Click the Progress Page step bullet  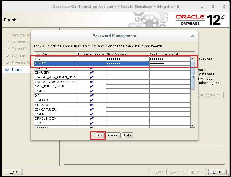[x=7, y=62]
